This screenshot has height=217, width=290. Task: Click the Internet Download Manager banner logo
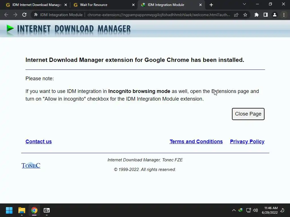69,29
